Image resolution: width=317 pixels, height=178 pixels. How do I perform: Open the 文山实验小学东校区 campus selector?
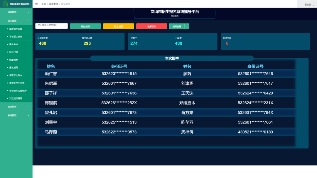point(51,26)
